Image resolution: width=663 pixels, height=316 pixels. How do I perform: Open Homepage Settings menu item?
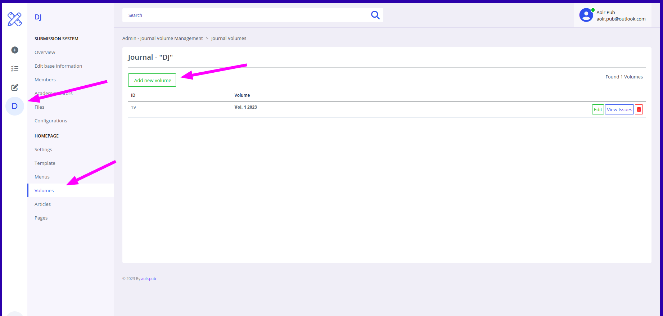43,149
